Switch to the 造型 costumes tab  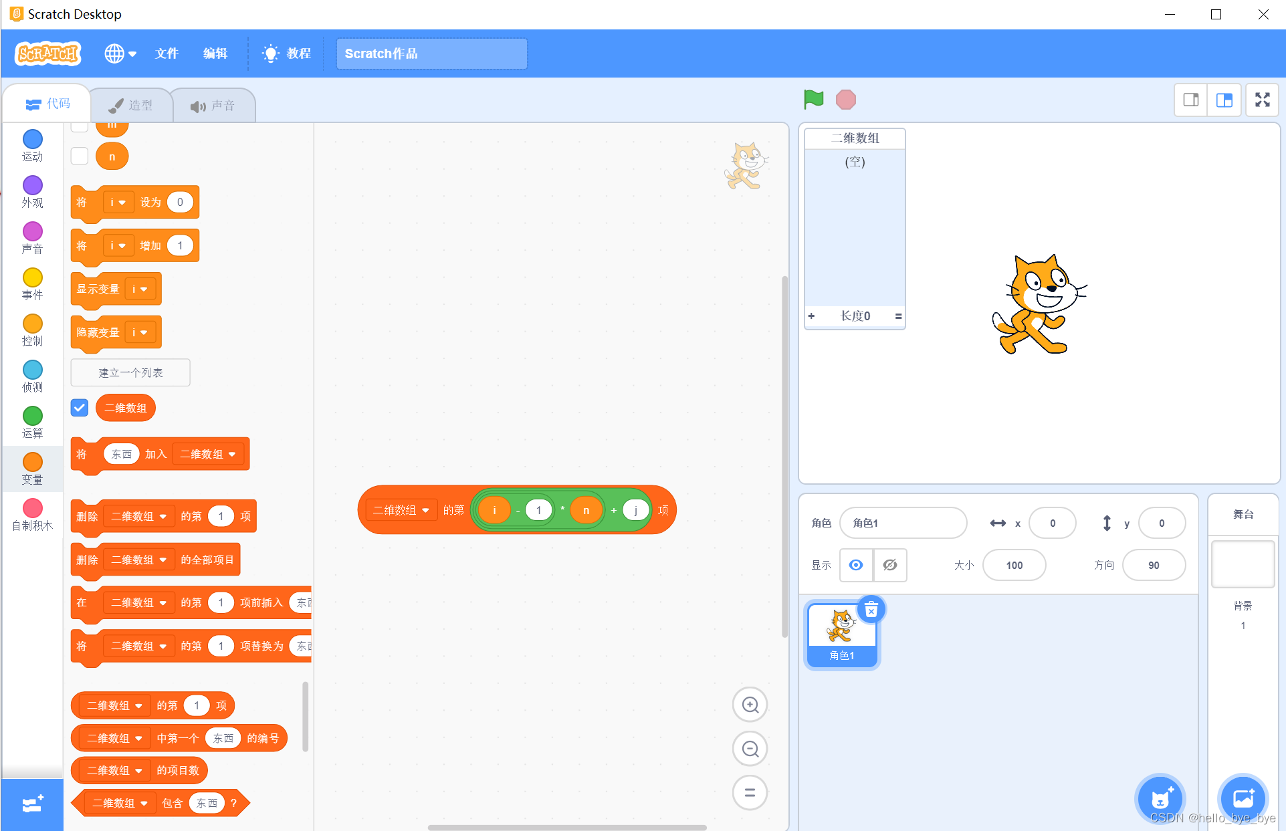132,105
